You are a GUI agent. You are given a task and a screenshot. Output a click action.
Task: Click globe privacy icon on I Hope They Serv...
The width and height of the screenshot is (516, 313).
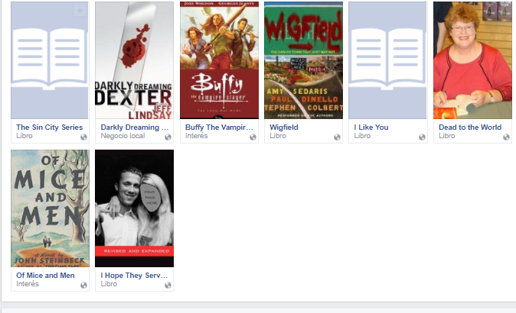[168, 286]
